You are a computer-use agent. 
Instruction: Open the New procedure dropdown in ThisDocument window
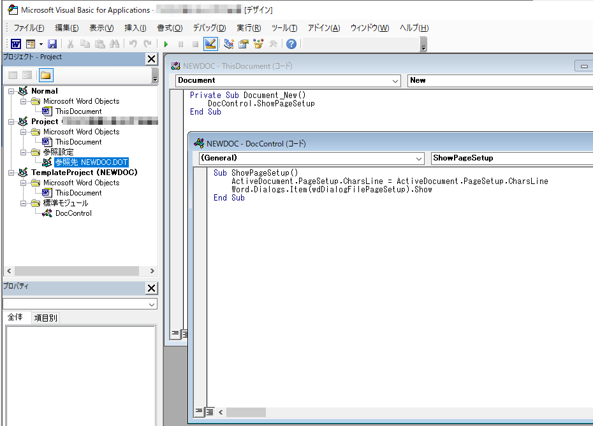coord(500,81)
